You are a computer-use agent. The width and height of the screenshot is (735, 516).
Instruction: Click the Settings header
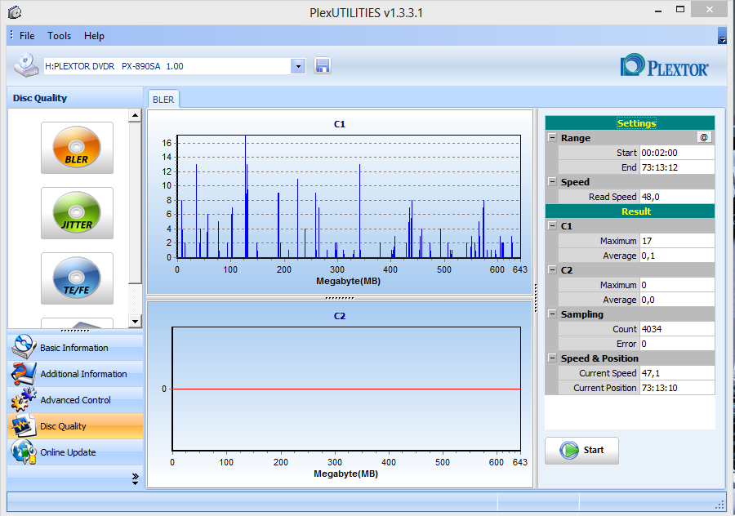tap(630, 122)
